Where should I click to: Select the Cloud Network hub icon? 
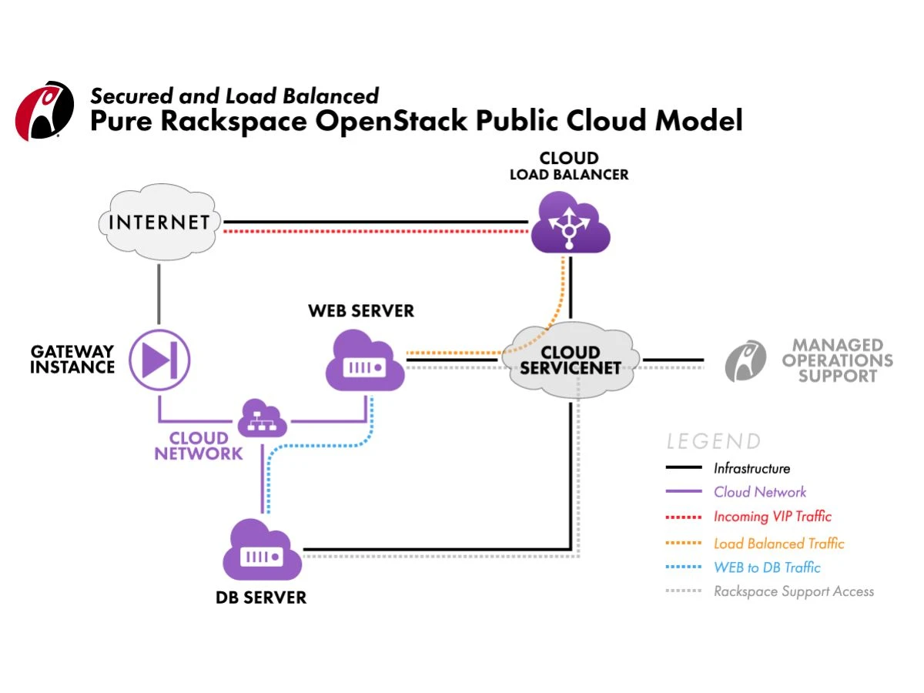click(x=263, y=420)
